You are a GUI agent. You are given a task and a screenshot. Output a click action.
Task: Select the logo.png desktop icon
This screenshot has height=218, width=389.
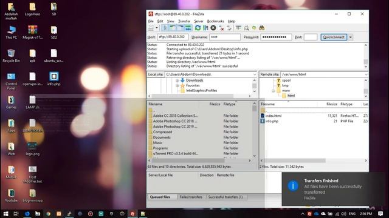32,149
